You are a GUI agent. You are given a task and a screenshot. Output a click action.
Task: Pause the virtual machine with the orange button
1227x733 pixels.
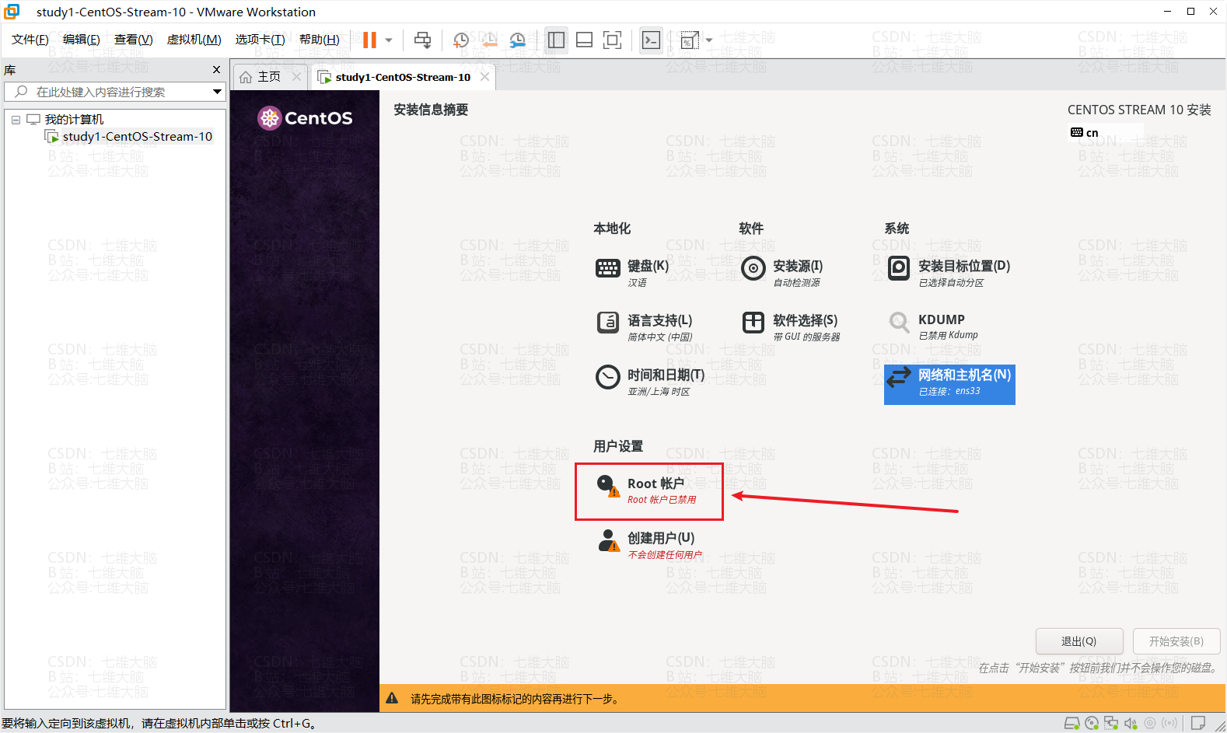[x=370, y=40]
